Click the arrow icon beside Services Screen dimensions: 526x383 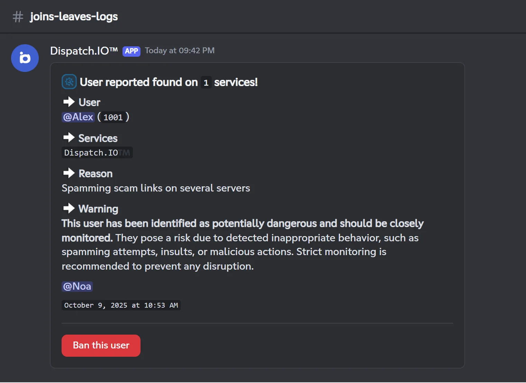coord(69,138)
